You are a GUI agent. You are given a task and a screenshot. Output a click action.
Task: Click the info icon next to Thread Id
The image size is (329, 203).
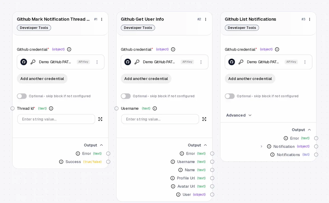[51, 108]
